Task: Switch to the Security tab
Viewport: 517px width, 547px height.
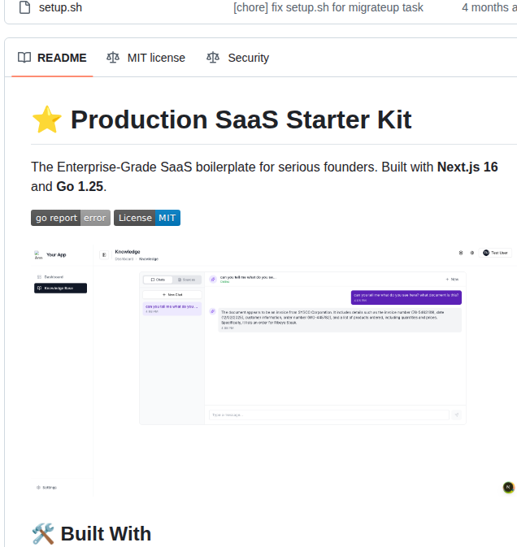Action: 238,58
